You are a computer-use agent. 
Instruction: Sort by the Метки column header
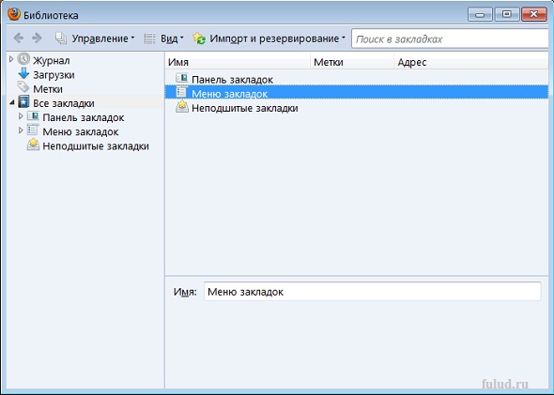point(352,62)
